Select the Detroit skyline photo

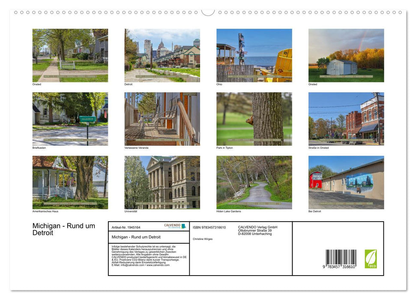click(162, 55)
